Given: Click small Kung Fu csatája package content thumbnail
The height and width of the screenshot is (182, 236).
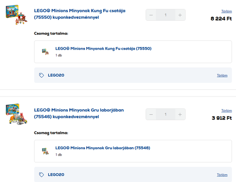Looking at the screenshot, I should tap(45, 52).
